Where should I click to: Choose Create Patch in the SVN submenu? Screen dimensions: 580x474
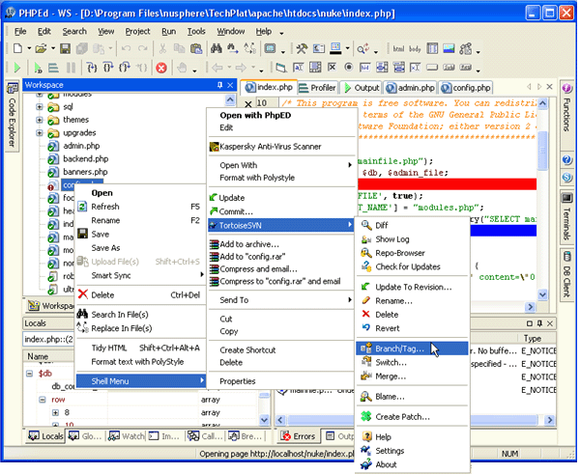pyautogui.click(x=402, y=417)
